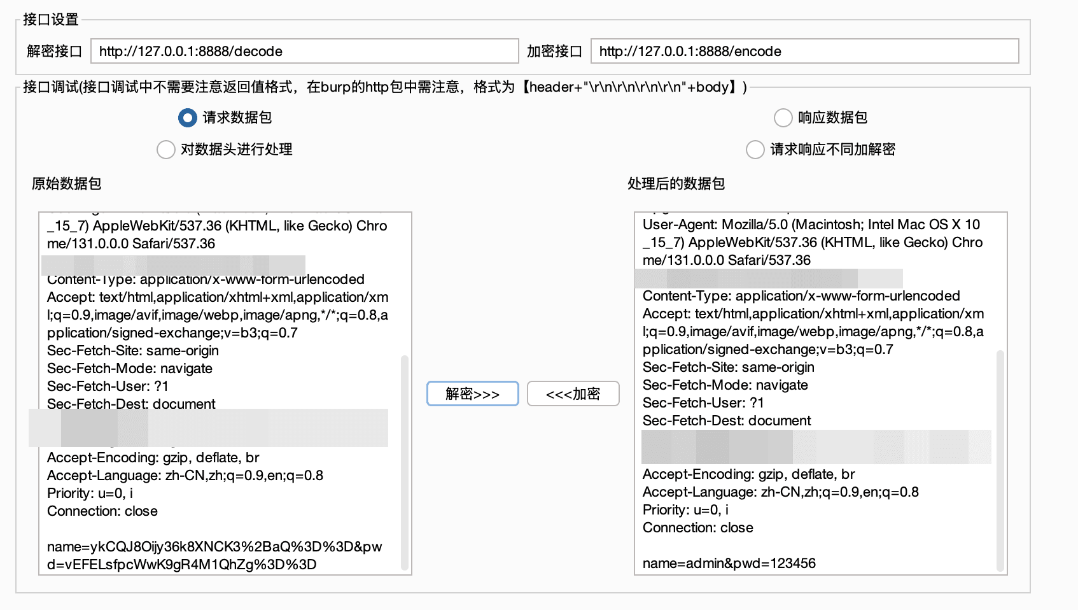Click the 处理后的数据包 label

(676, 183)
